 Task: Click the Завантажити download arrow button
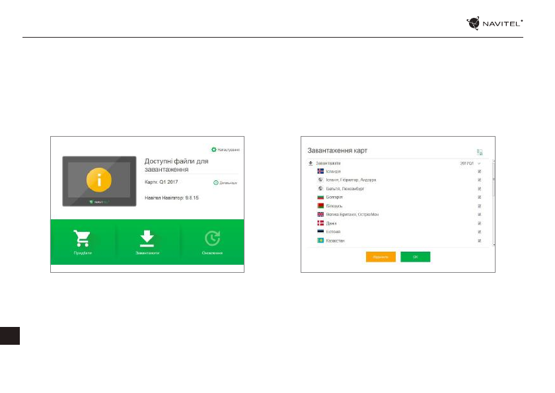tap(147, 242)
